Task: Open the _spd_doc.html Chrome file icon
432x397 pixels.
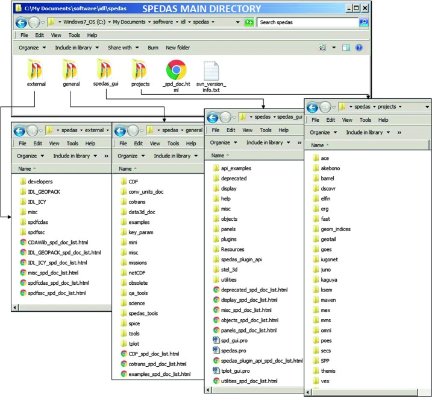Action: 176,70
